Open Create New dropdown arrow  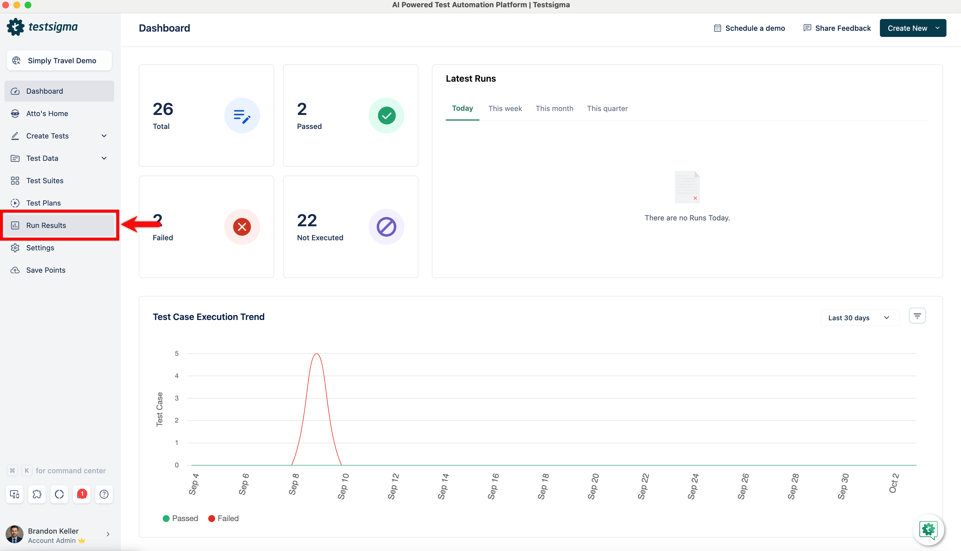938,28
